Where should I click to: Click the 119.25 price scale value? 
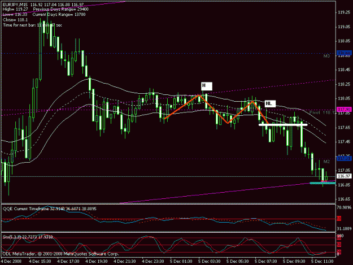[344, 12]
